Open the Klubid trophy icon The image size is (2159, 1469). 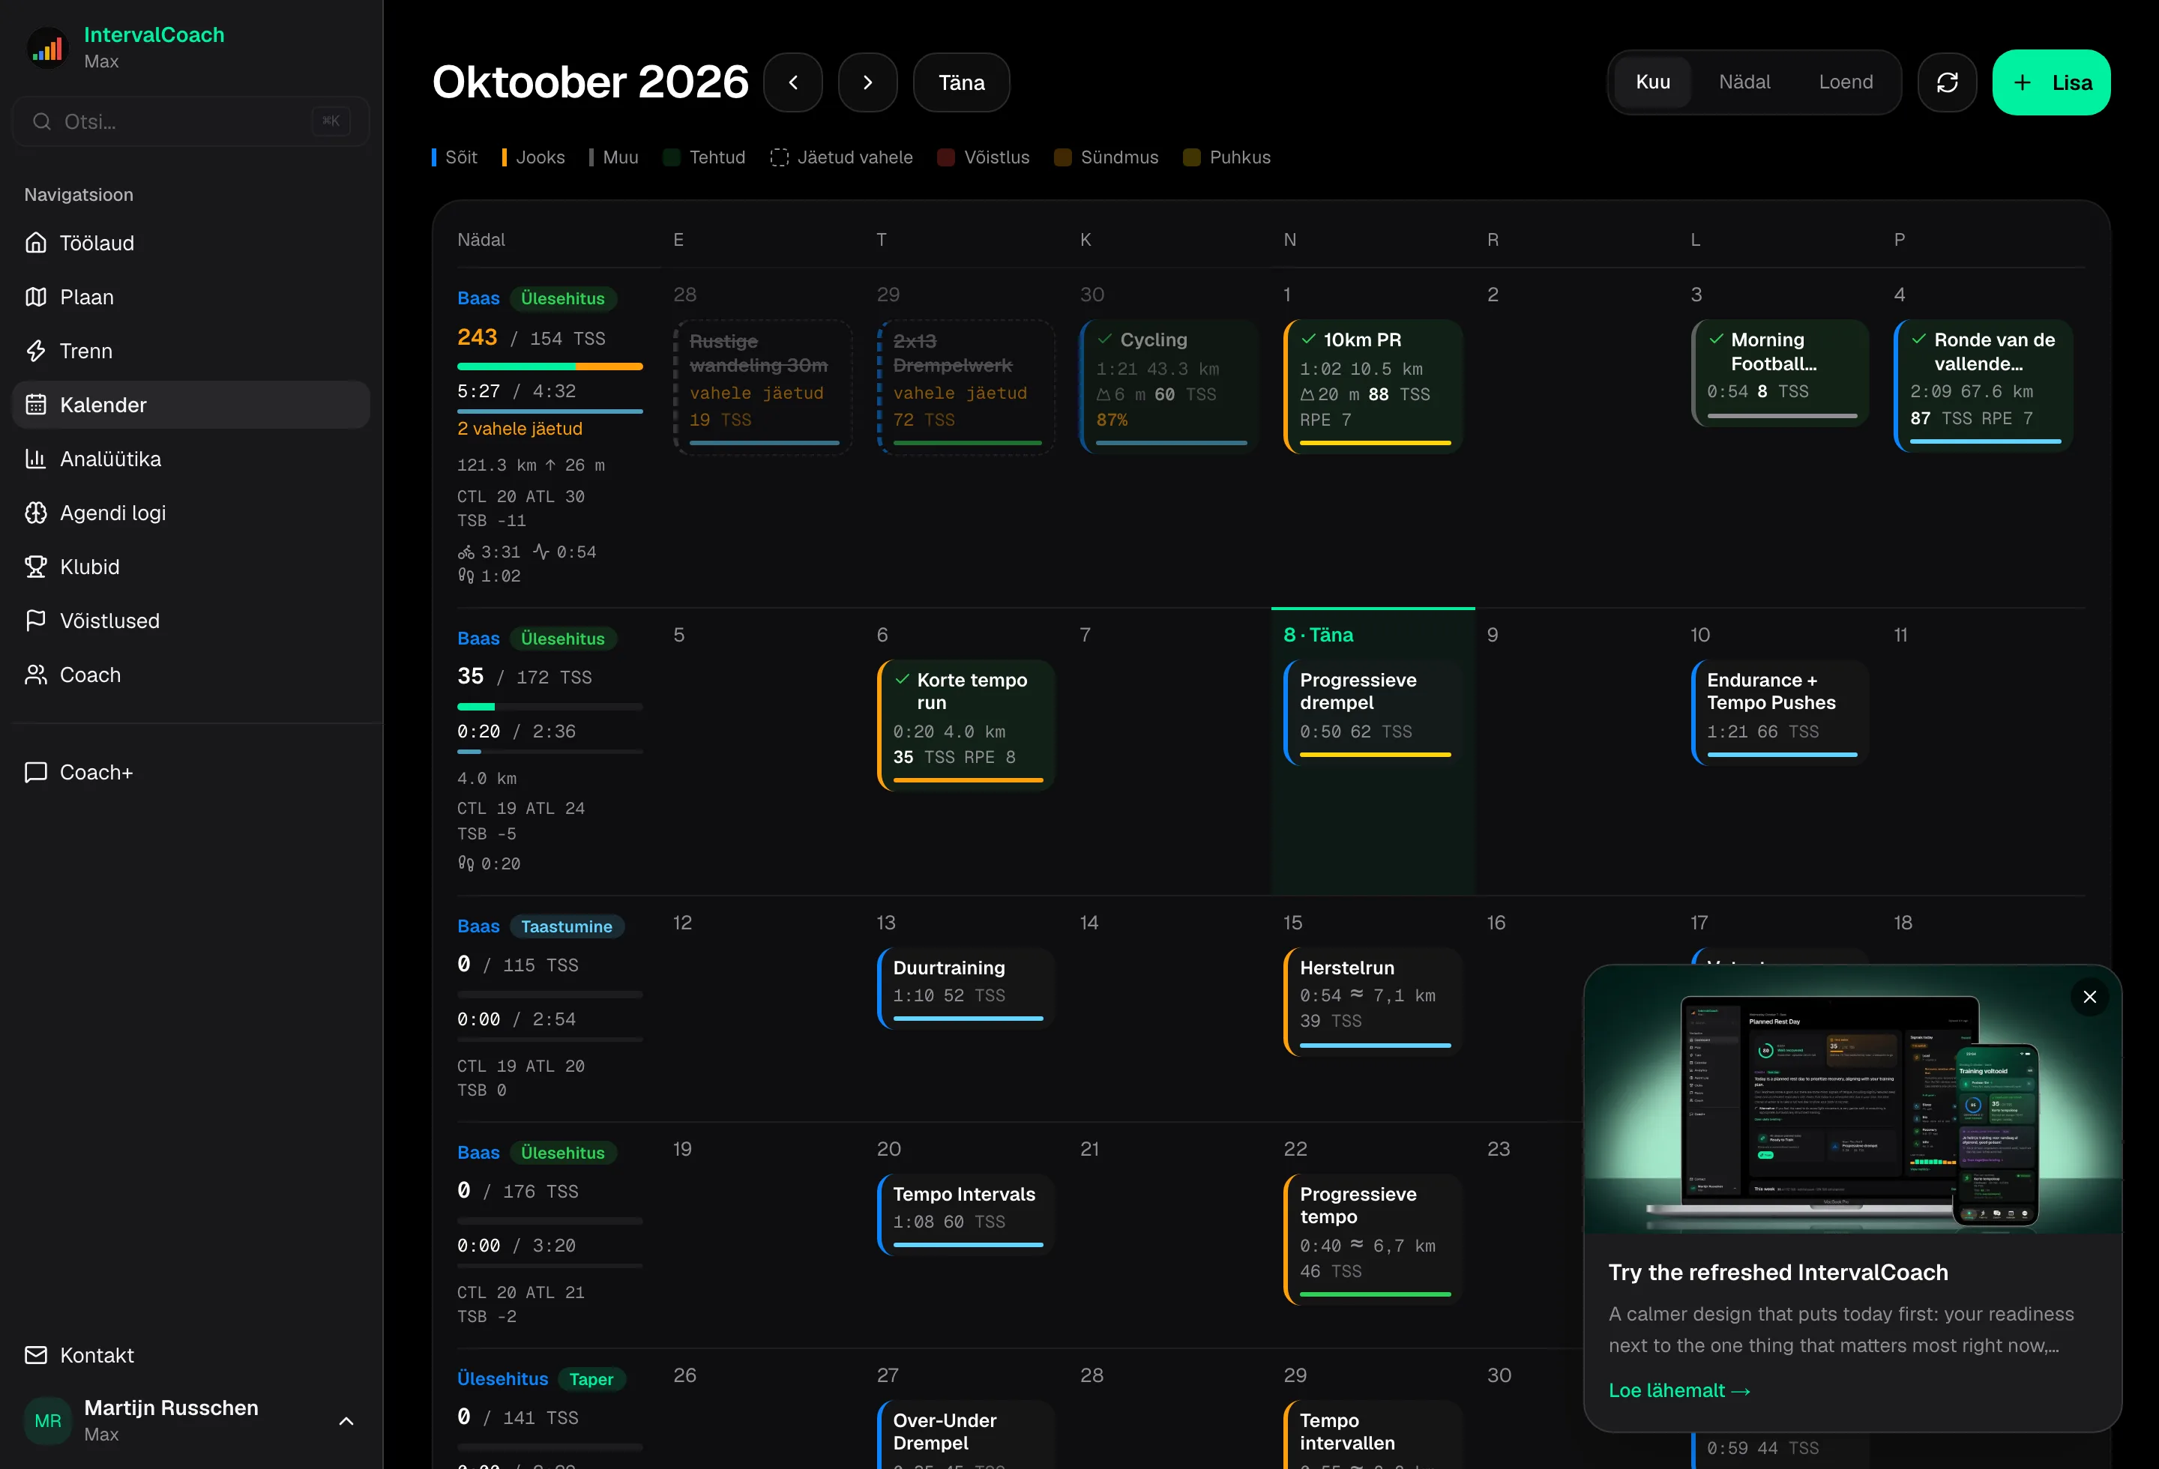coord(35,567)
